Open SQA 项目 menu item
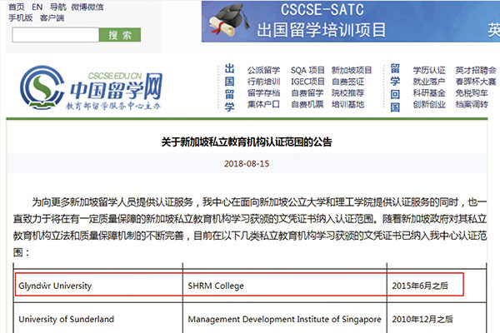 [x=307, y=70]
